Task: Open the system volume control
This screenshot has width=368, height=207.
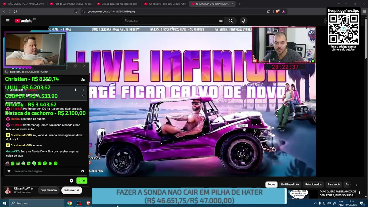Action: (x=329, y=203)
